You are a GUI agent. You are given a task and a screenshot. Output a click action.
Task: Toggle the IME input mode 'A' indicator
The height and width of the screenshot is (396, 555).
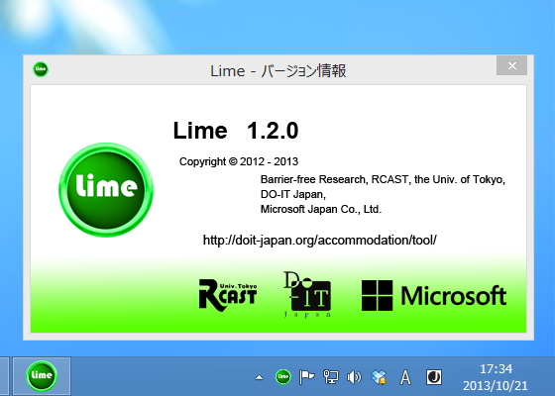click(x=405, y=377)
